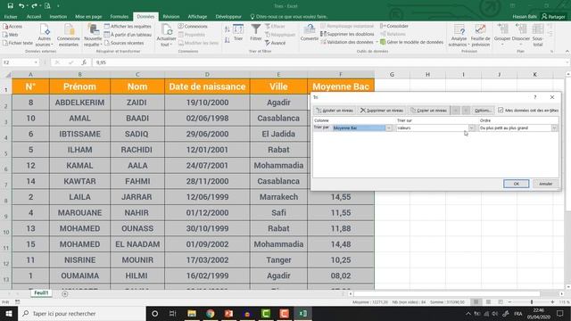Switch to the Insertion tab

(x=58, y=17)
